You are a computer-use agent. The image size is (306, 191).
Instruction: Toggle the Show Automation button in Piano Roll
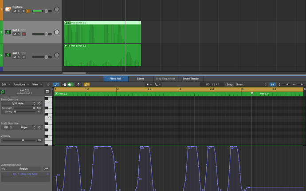[56, 84]
